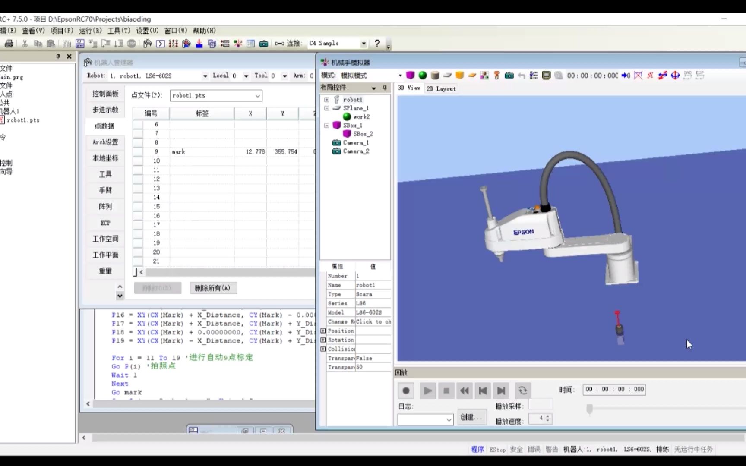Open the Robot selection dropdown
Screen dimensions: 746x466
205,76
